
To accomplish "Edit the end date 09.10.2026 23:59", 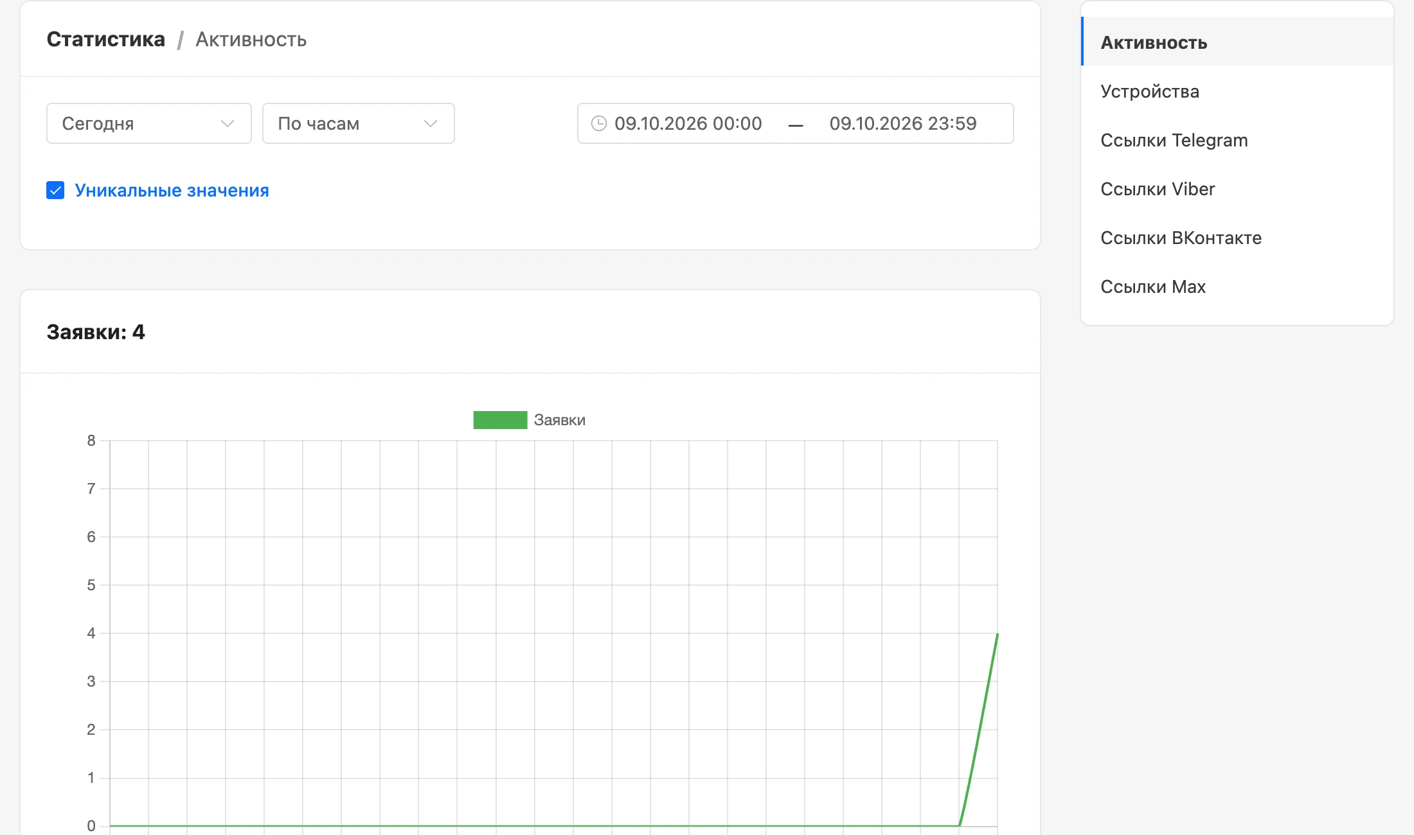I will 903,123.
